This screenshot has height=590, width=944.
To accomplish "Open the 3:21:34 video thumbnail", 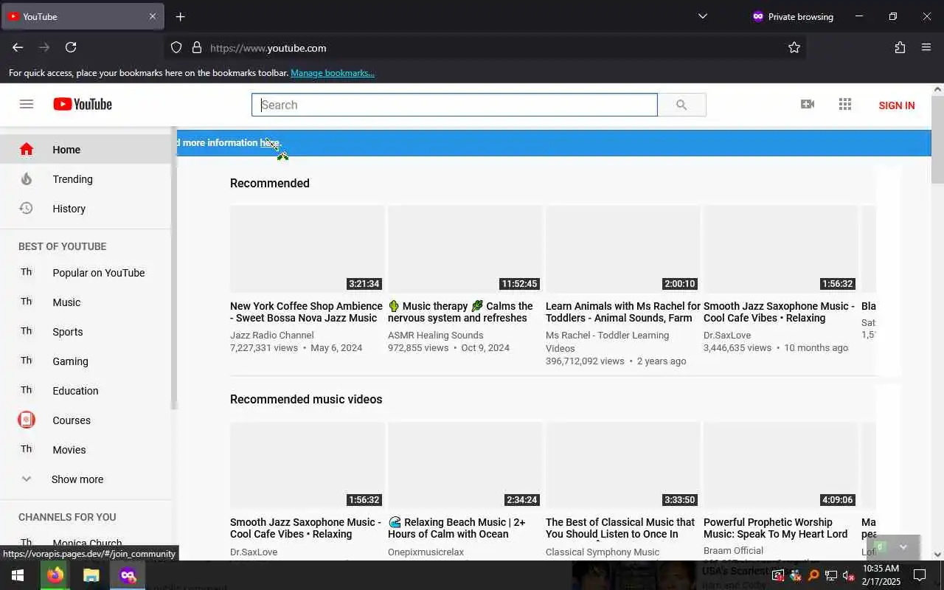I will [308, 249].
